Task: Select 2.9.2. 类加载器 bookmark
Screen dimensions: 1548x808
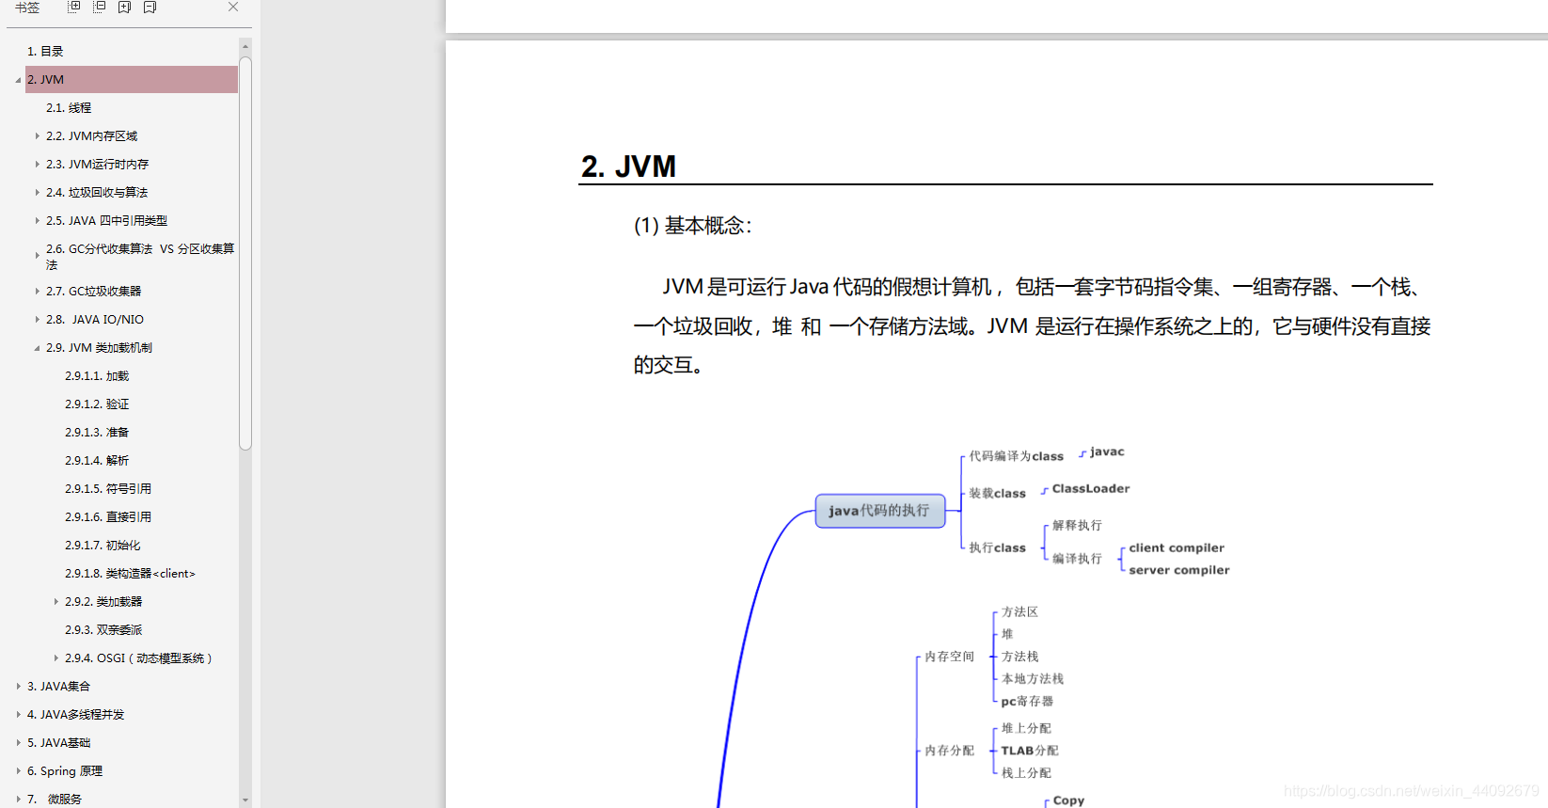Action: click(x=103, y=602)
